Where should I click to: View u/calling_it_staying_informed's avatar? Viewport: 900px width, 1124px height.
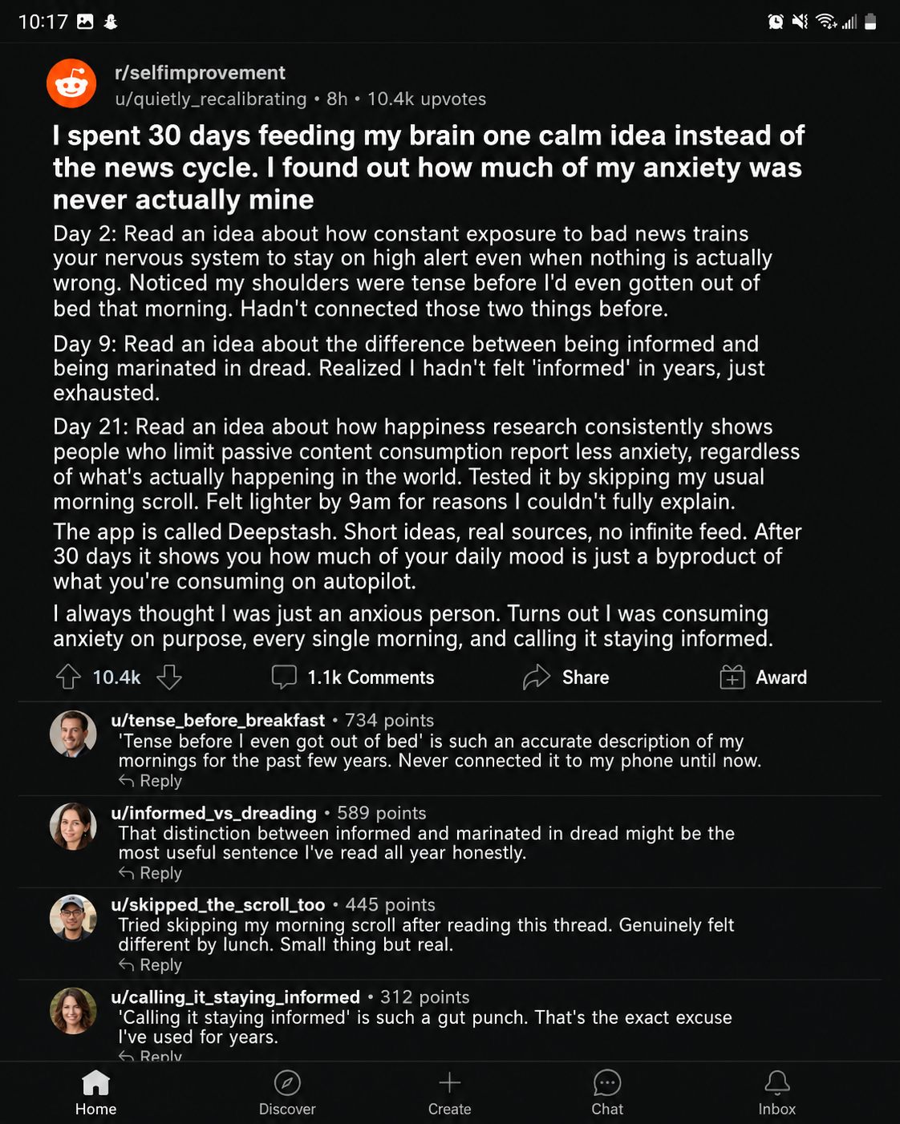[x=73, y=1010]
